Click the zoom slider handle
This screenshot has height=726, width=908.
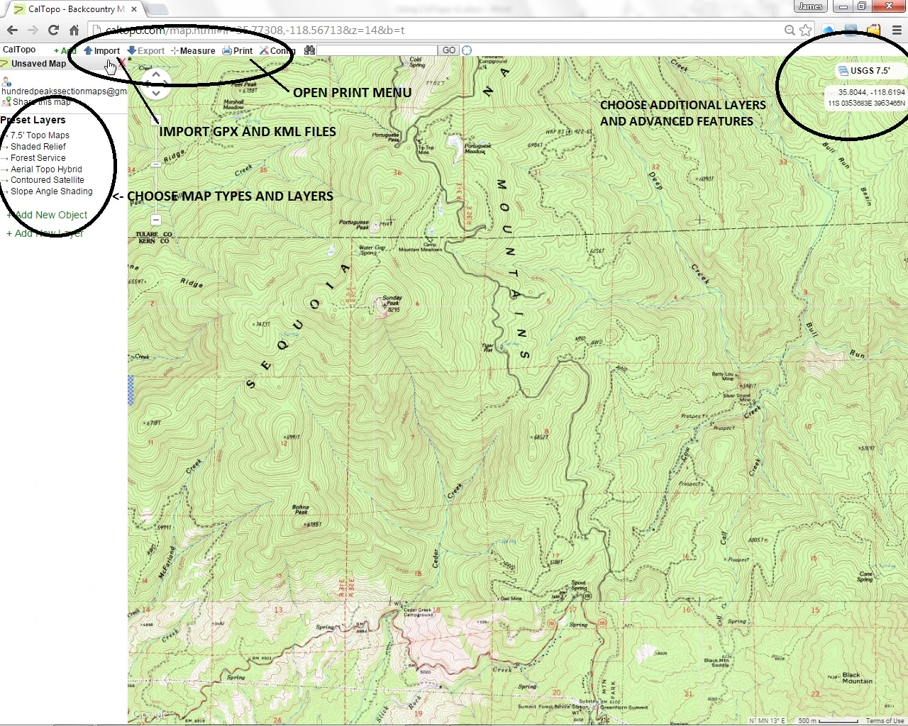[156, 164]
